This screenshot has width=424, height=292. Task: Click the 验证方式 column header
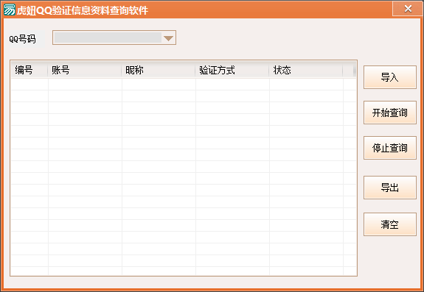(232, 70)
